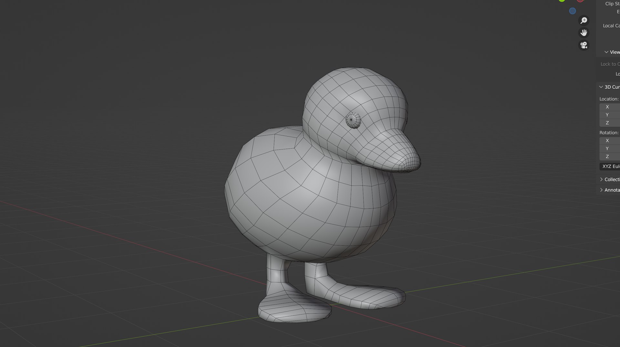620x347 pixels.
Task: Click the blue Z axis gizmo circle
Action: 573,11
